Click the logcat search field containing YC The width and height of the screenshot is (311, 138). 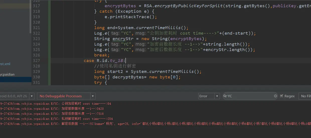pyautogui.click(x=250, y=96)
